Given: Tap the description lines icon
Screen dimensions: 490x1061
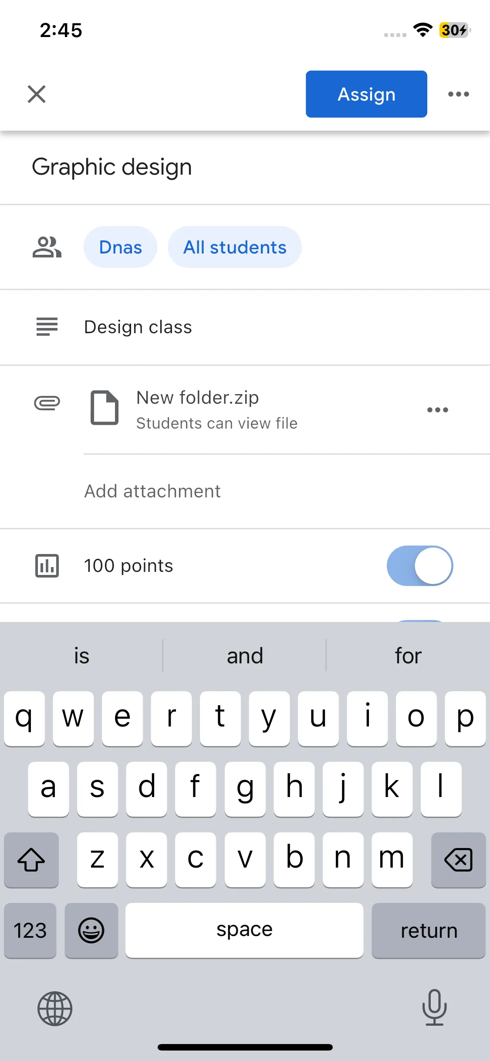Looking at the screenshot, I should (x=47, y=327).
